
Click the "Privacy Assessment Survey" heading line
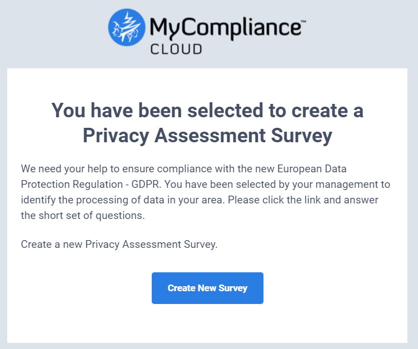(207, 136)
